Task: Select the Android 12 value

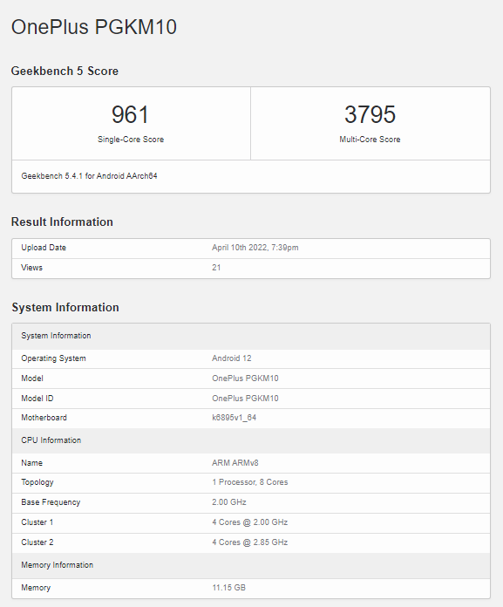Action: [231, 358]
